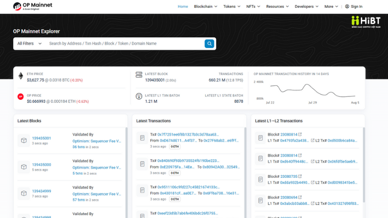Open the 36 txns link
Screen dimensions: 388x218
79,147
